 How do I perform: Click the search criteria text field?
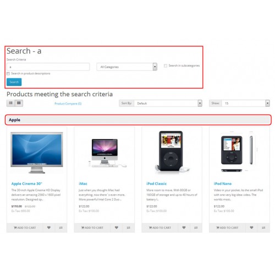pyautogui.click(x=48, y=67)
